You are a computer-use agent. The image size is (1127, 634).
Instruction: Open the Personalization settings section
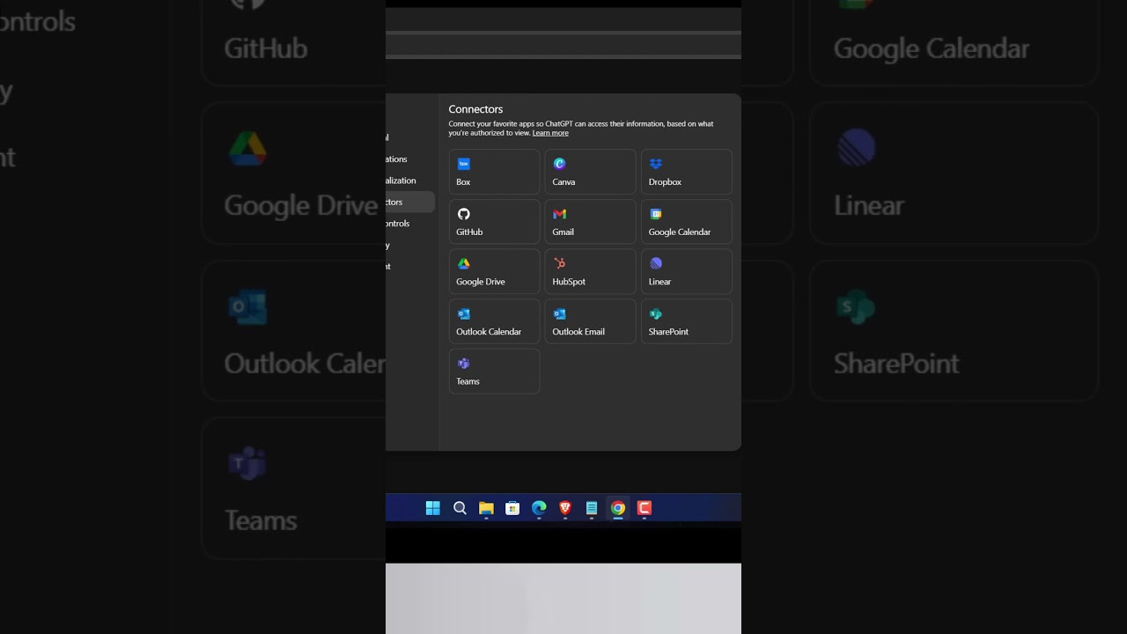pos(398,180)
